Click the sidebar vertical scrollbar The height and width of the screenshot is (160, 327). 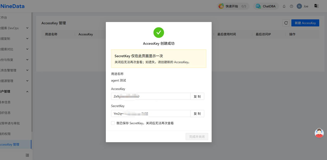point(32,72)
